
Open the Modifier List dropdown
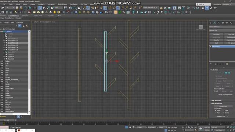click(222, 30)
